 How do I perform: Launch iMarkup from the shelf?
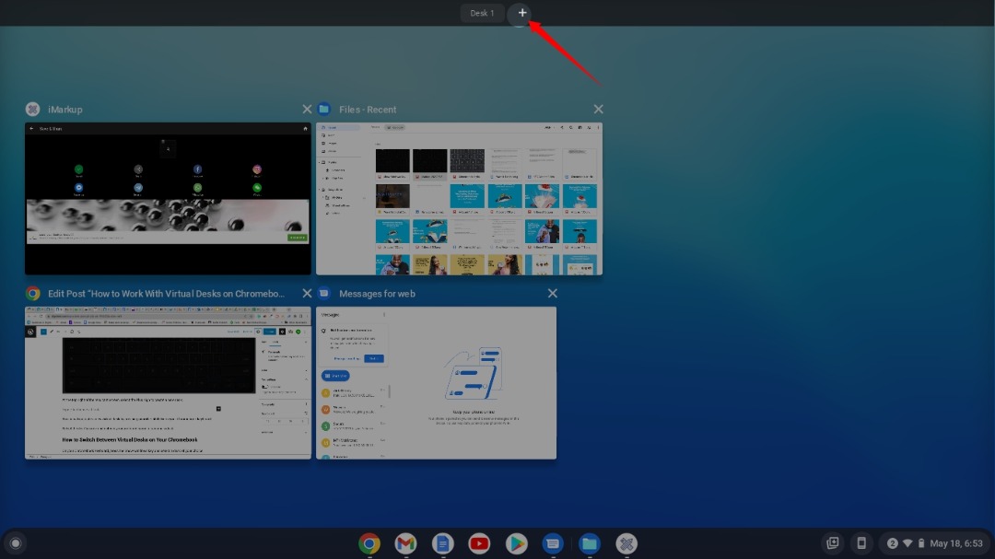click(x=626, y=543)
